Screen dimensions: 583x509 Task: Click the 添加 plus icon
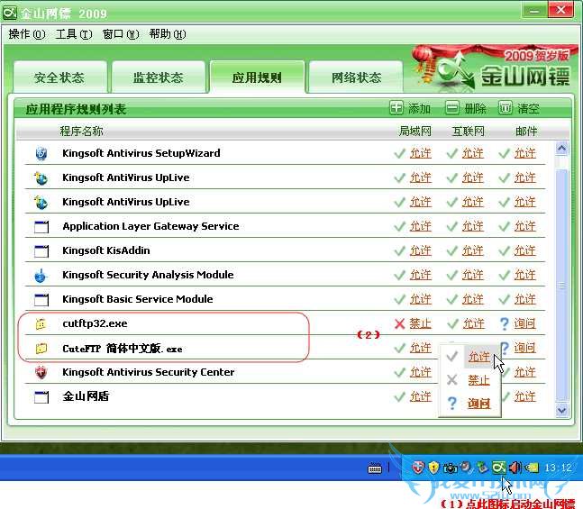396,108
